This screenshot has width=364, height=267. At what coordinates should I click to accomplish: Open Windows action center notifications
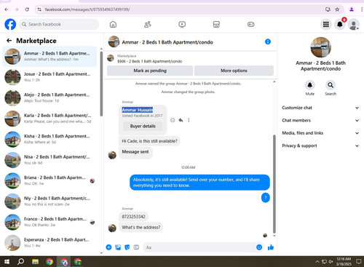point(358,261)
